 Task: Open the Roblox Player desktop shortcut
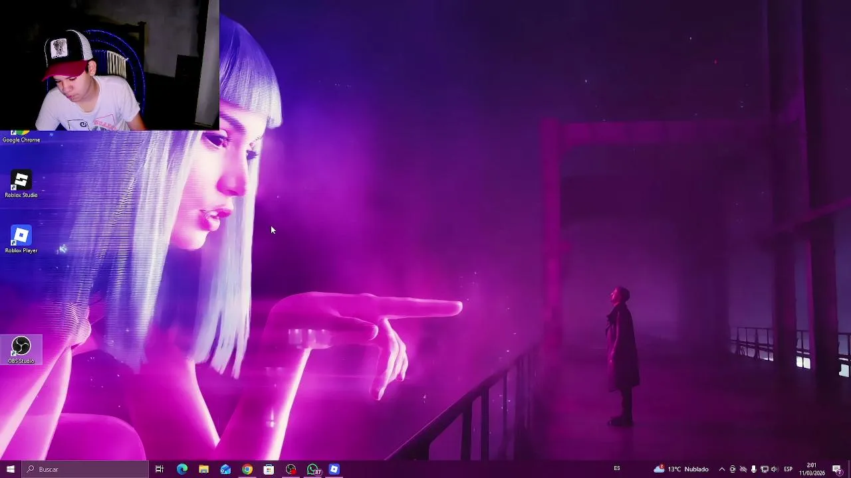coord(21,240)
